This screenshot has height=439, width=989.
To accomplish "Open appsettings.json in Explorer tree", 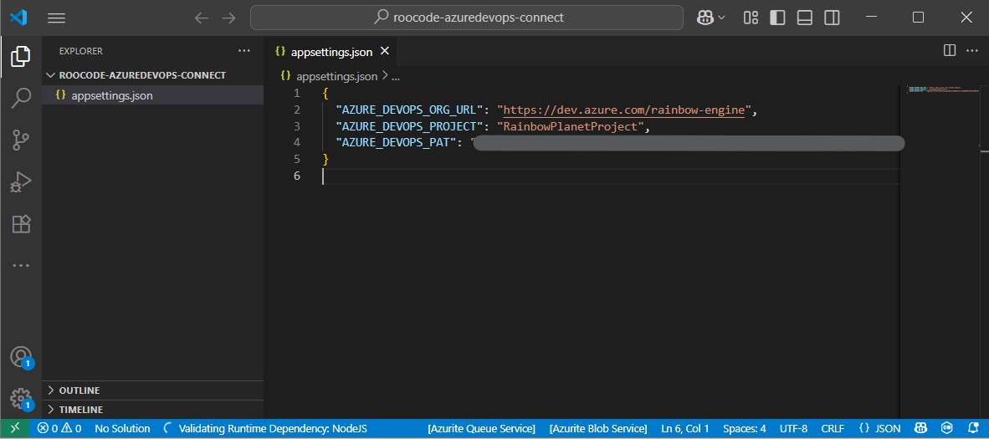I will coord(152,95).
